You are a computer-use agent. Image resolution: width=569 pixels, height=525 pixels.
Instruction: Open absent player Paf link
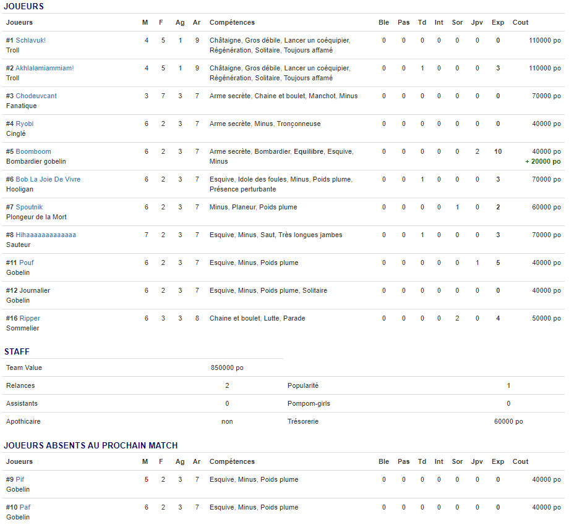(x=24, y=507)
